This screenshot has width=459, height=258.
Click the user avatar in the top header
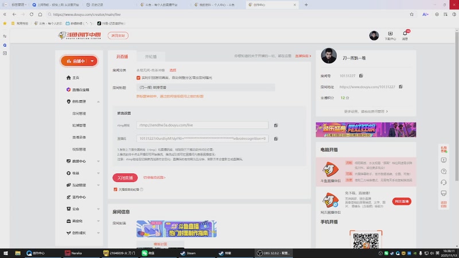tap(374, 36)
